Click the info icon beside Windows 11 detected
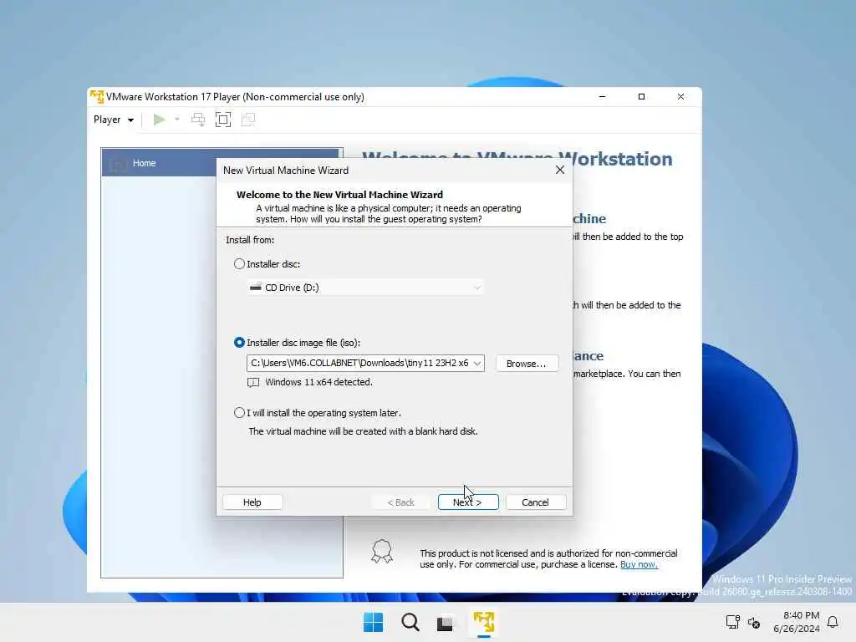 pyautogui.click(x=252, y=382)
